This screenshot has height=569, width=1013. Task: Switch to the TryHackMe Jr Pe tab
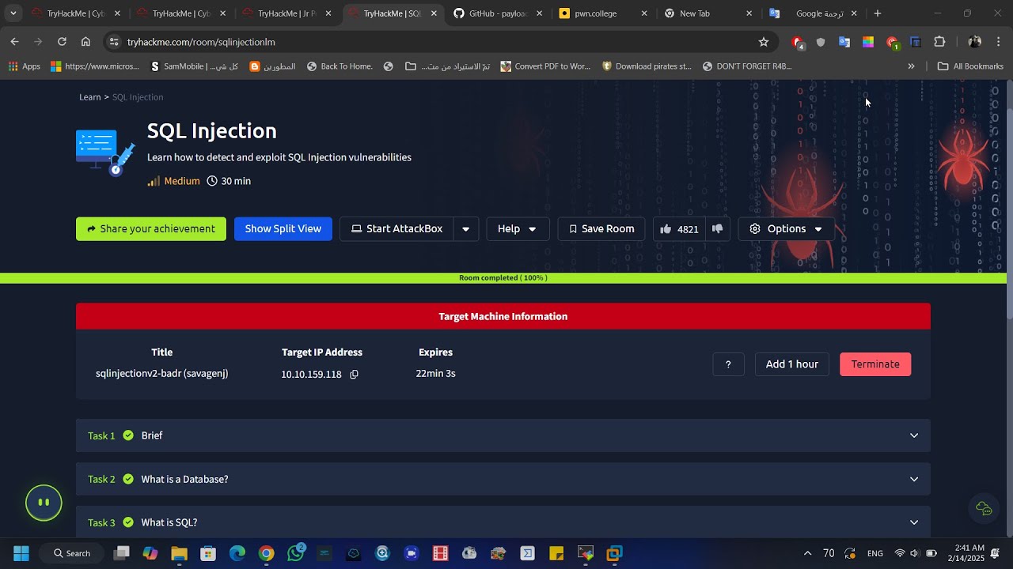[288, 13]
